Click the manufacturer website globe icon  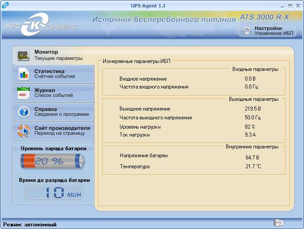[24, 131]
